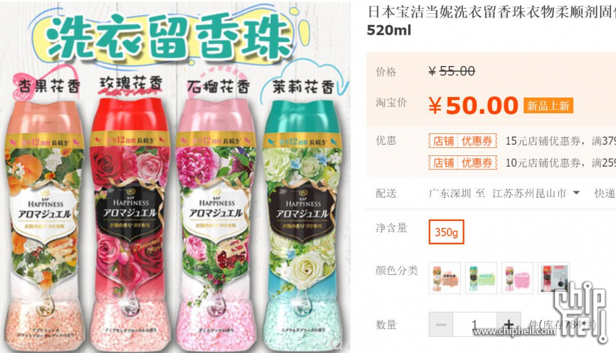Click the 新品上新 orange badge
The height and width of the screenshot is (353, 616).
pyautogui.click(x=548, y=105)
